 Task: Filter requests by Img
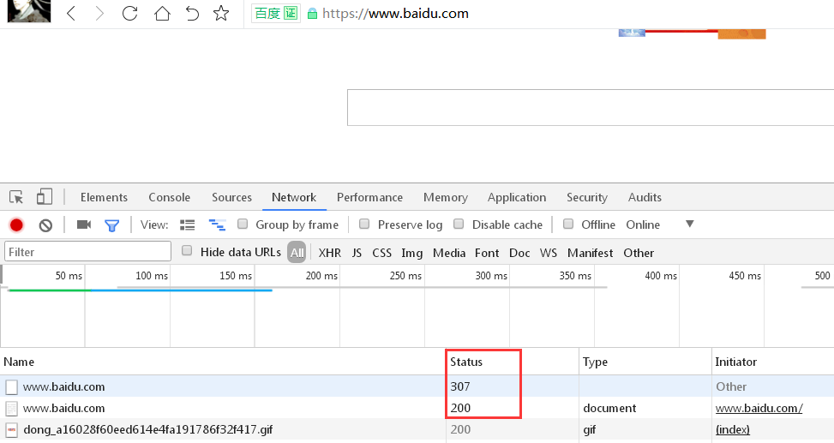click(411, 253)
